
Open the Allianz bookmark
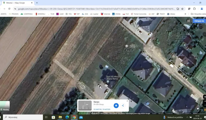point(171,14)
